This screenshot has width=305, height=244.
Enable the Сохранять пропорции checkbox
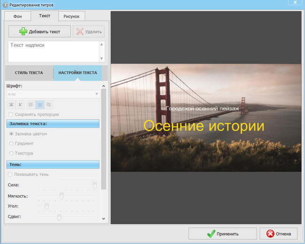(x=11, y=114)
